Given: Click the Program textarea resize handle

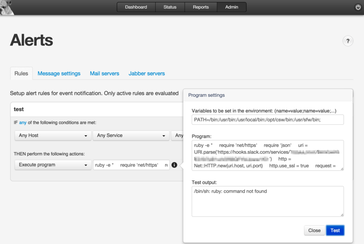Looking at the screenshot, I should [342, 168].
